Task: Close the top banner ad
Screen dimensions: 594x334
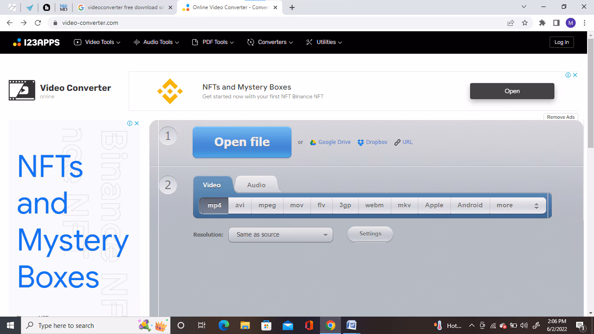Action: tap(575, 75)
